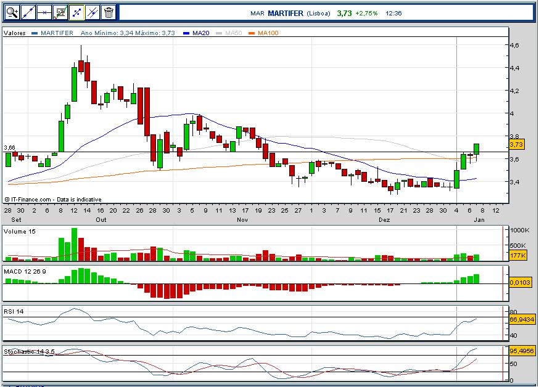This screenshot has height=387, width=539.
Task: Click the Jan month label on time axis
Action: tap(479, 220)
